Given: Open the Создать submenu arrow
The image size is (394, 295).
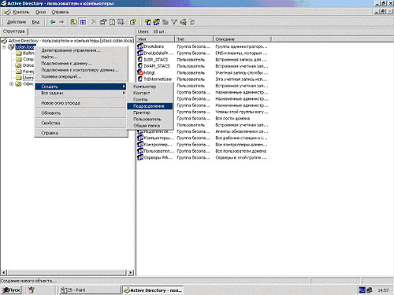Looking at the screenshot, I should [124, 87].
